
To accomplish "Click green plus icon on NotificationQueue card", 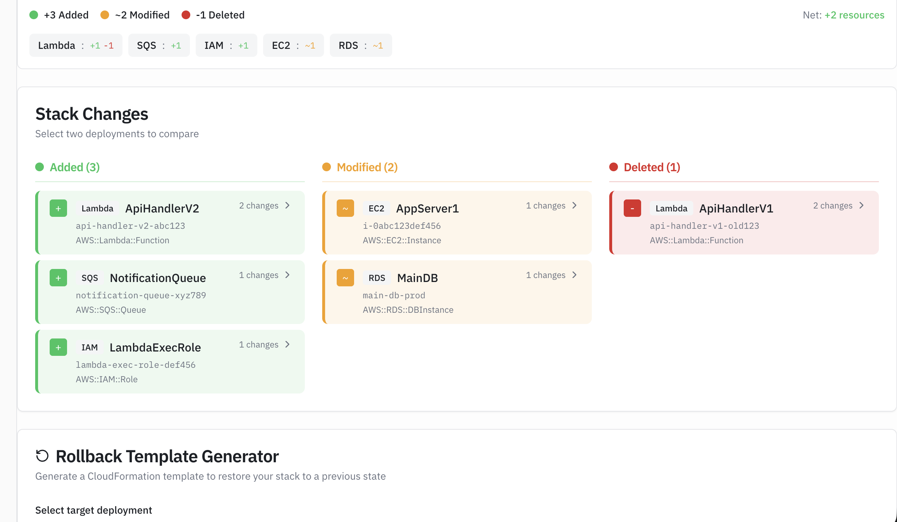I will point(58,278).
